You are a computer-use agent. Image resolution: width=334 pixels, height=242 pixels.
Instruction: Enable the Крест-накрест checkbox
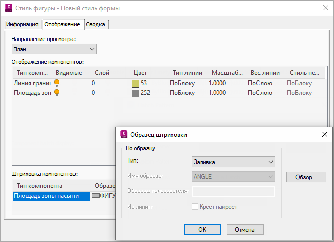195,207
